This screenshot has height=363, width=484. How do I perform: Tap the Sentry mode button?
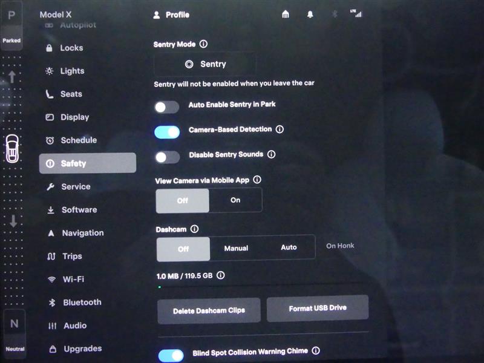205,64
